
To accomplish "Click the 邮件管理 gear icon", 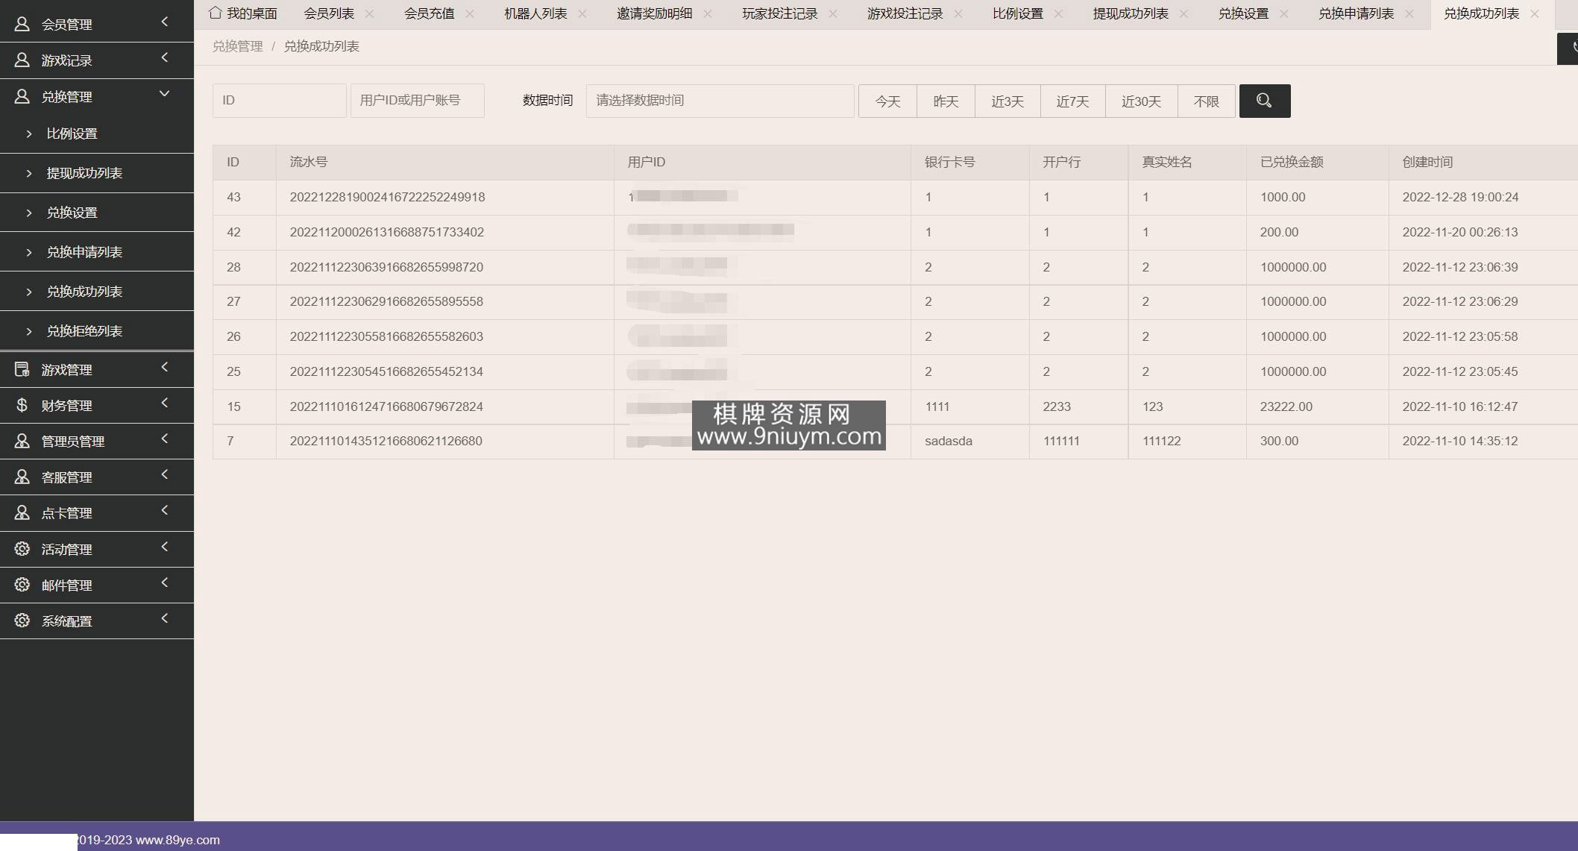I will [22, 585].
